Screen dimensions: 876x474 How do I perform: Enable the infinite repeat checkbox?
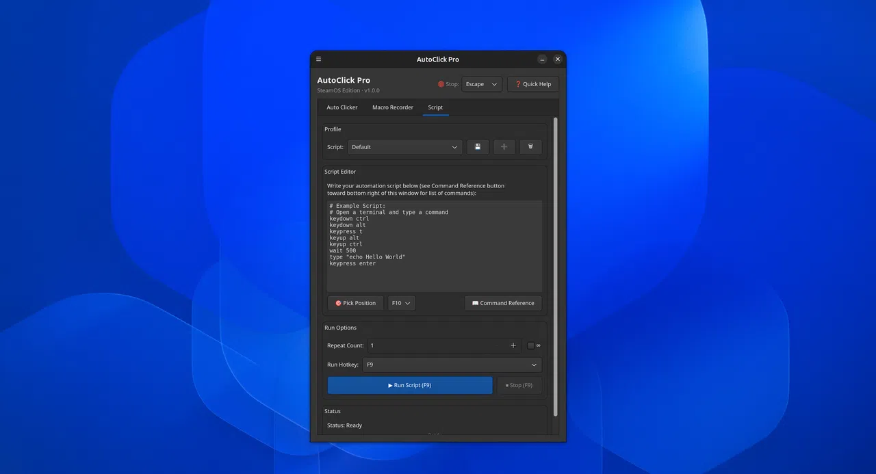pos(530,345)
